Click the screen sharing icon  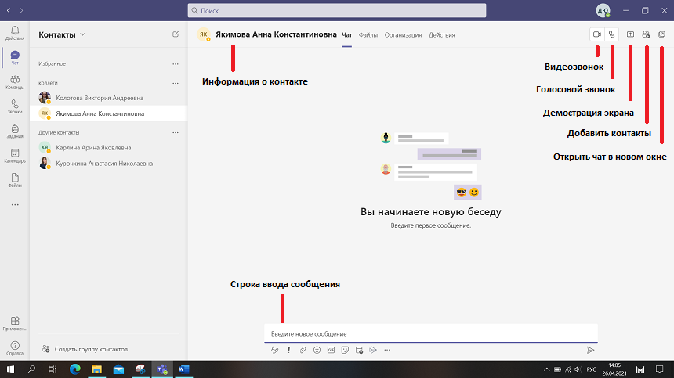coord(631,34)
